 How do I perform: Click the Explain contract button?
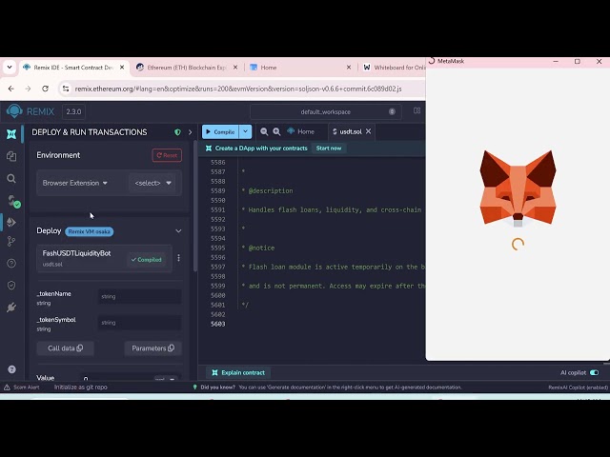pos(238,372)
